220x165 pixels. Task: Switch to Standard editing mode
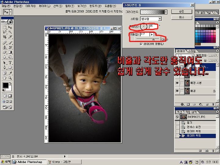tap(5, 96)
